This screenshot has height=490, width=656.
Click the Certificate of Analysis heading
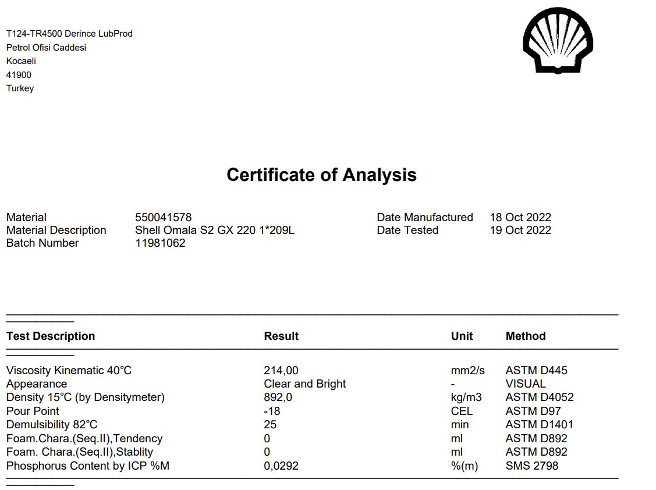click(x=321, y=175)
